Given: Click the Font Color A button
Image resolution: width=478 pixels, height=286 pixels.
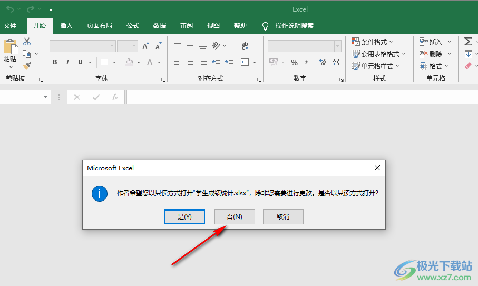Looking at the screenshot, I should tap(150, 62).
